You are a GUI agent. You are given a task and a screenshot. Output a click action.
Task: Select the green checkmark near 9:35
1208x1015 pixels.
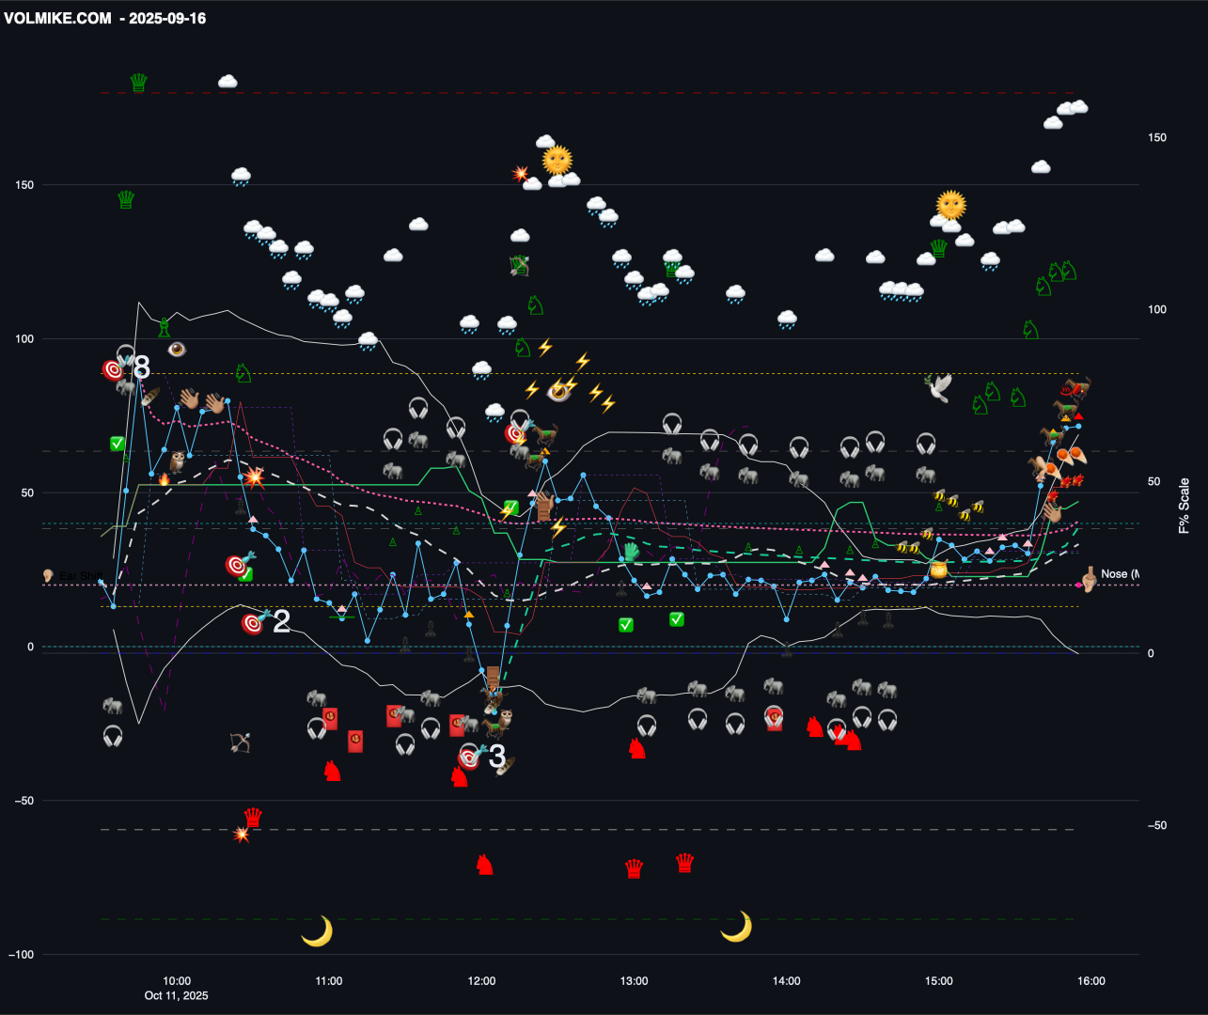pyautogui.click(x=118, y=444)
